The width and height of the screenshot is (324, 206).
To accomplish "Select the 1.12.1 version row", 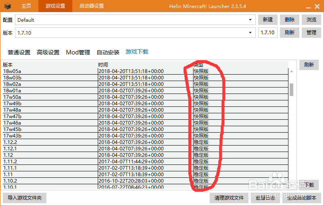I will [145, 149].
